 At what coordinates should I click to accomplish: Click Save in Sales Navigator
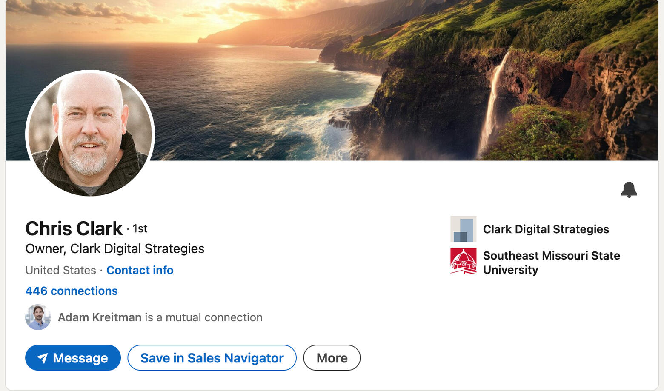(x=212, y=358)
